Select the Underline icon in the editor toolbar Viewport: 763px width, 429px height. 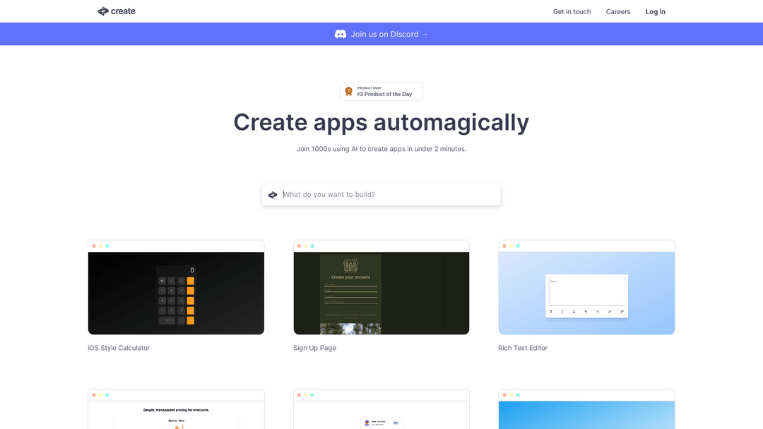(x=574, y=311)
